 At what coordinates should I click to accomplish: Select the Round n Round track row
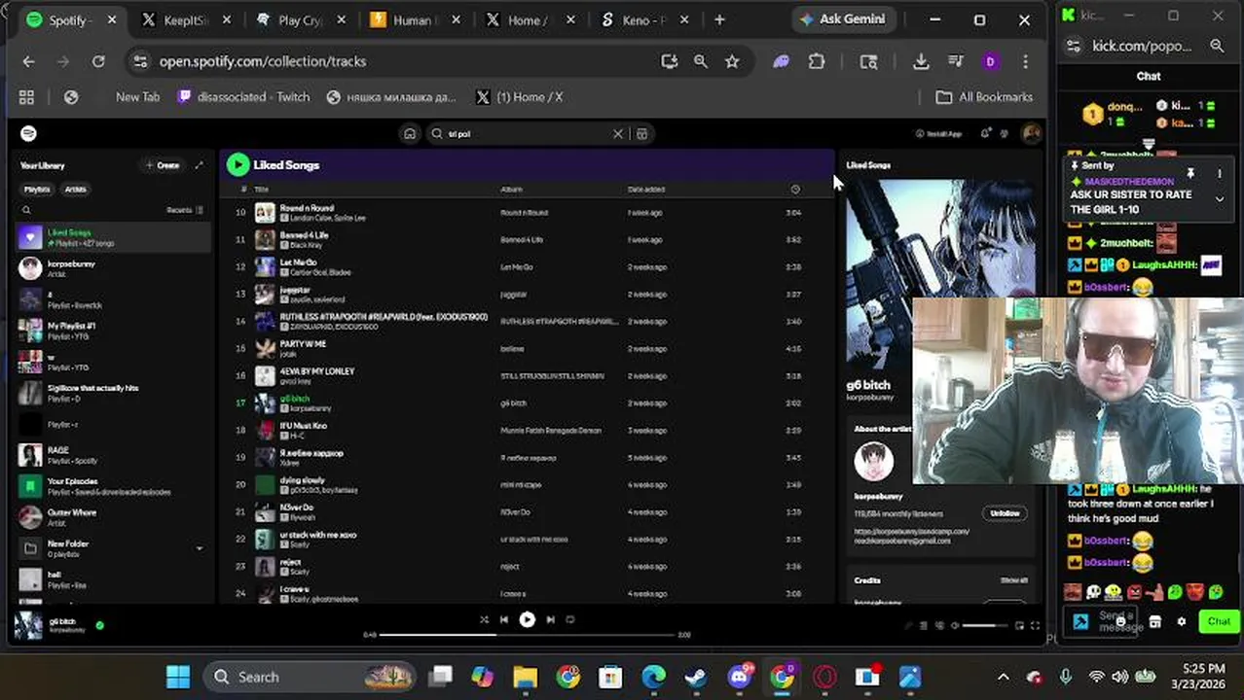(526, 212)
